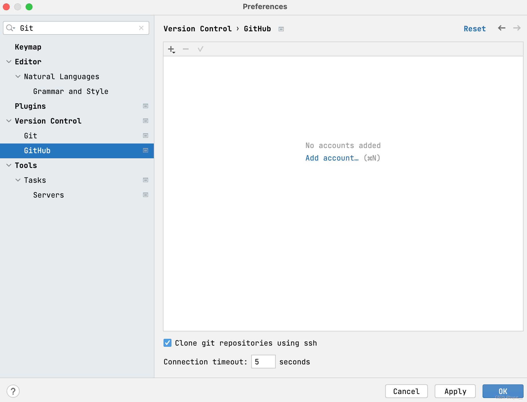Toggle Clone git repositories using ssh
This screenshot has width=527, height=402.
coord(168,343)
